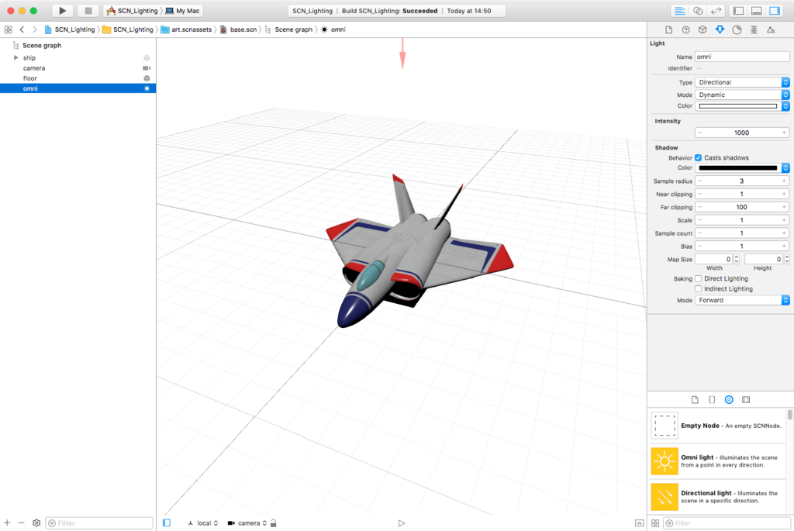Increase the Intensity value
Image resolution: width=794 pixels, height=531 pixels.
pyautogui.click(x=784, y=133)
